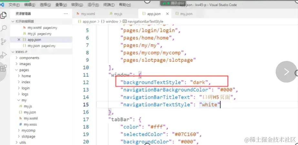Collapse the KW45-P project section

coord(41,52)
